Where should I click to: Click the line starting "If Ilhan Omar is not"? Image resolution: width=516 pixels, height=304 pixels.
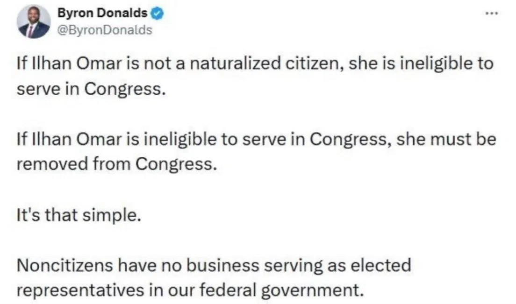(x=255, y=63)
